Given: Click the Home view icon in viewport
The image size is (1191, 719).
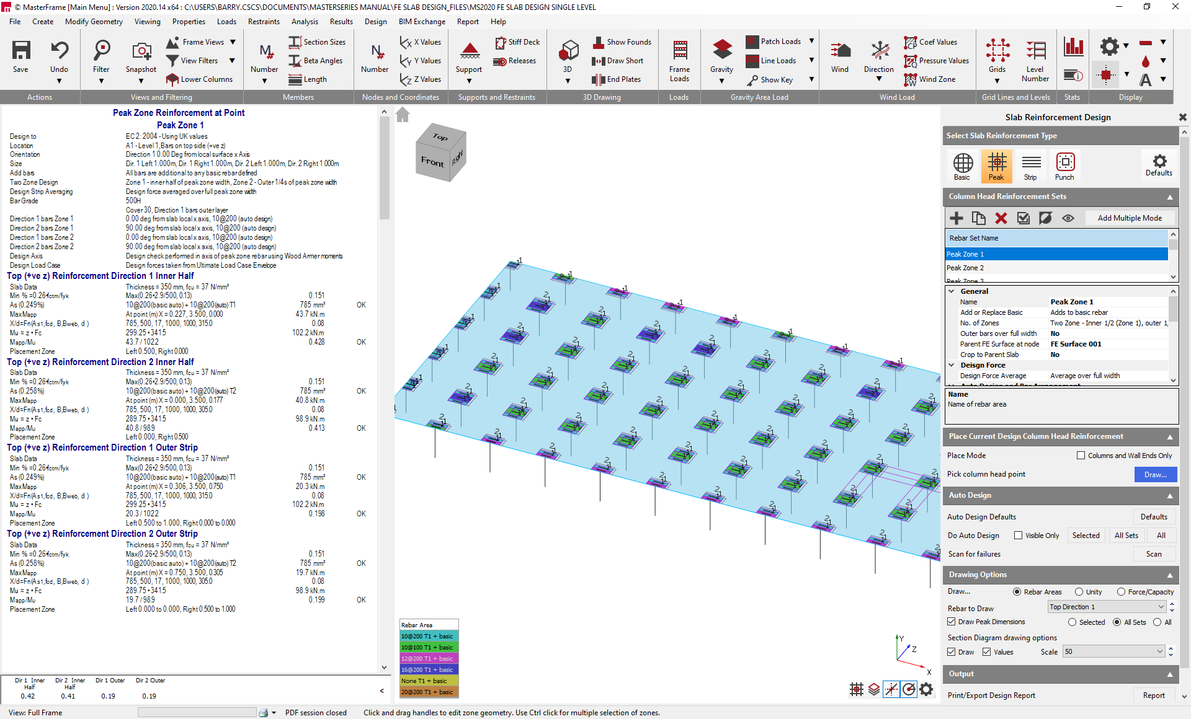Looking at the screenshot, I should (403, 115).
